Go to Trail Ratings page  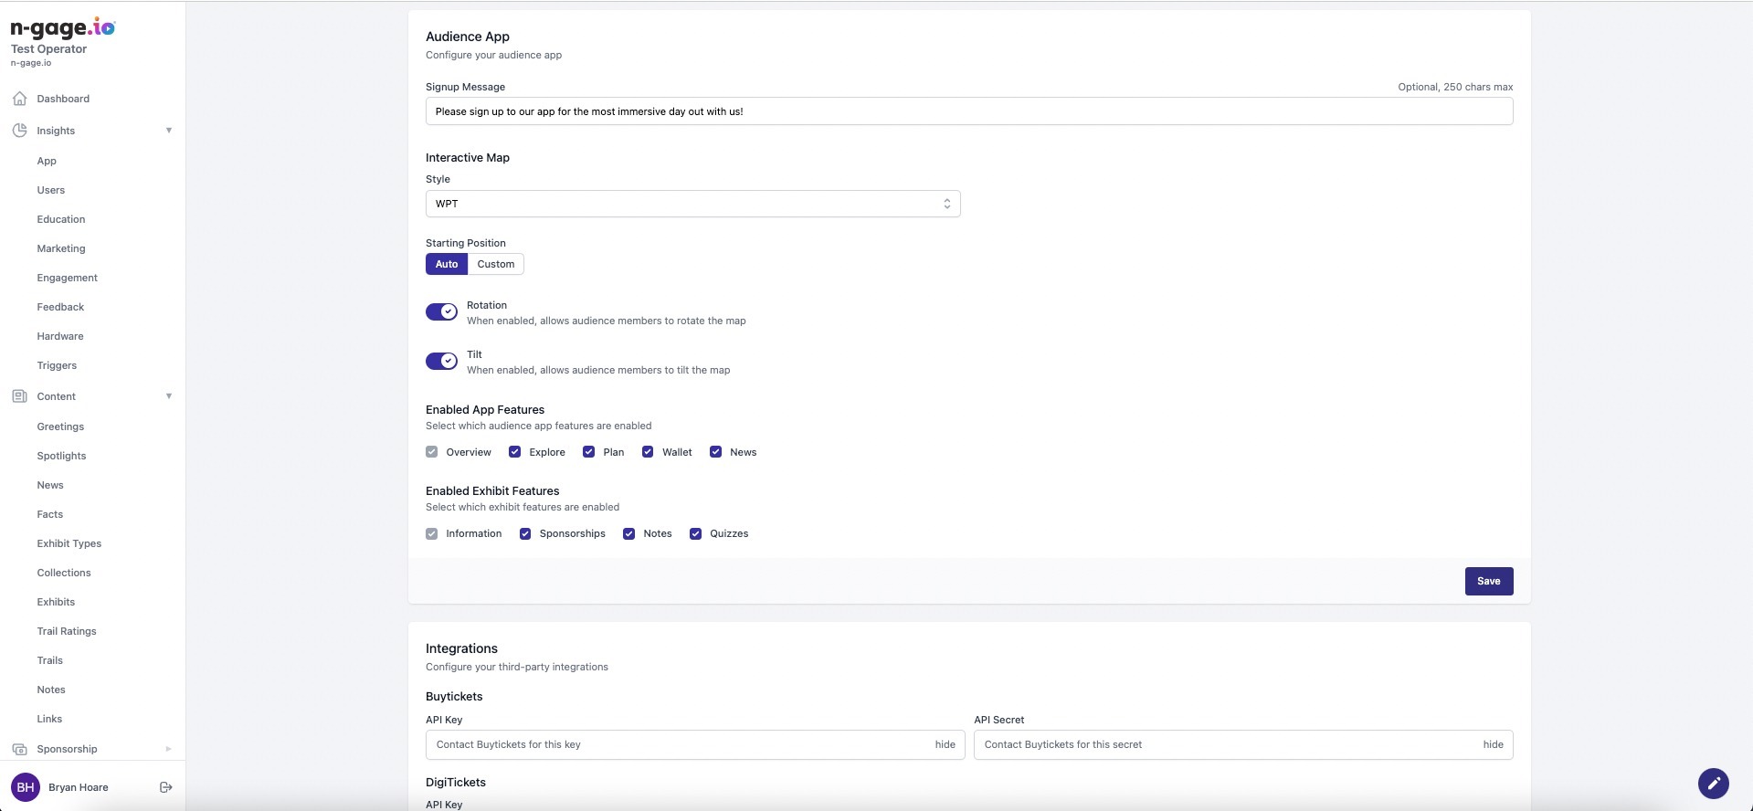67,631
